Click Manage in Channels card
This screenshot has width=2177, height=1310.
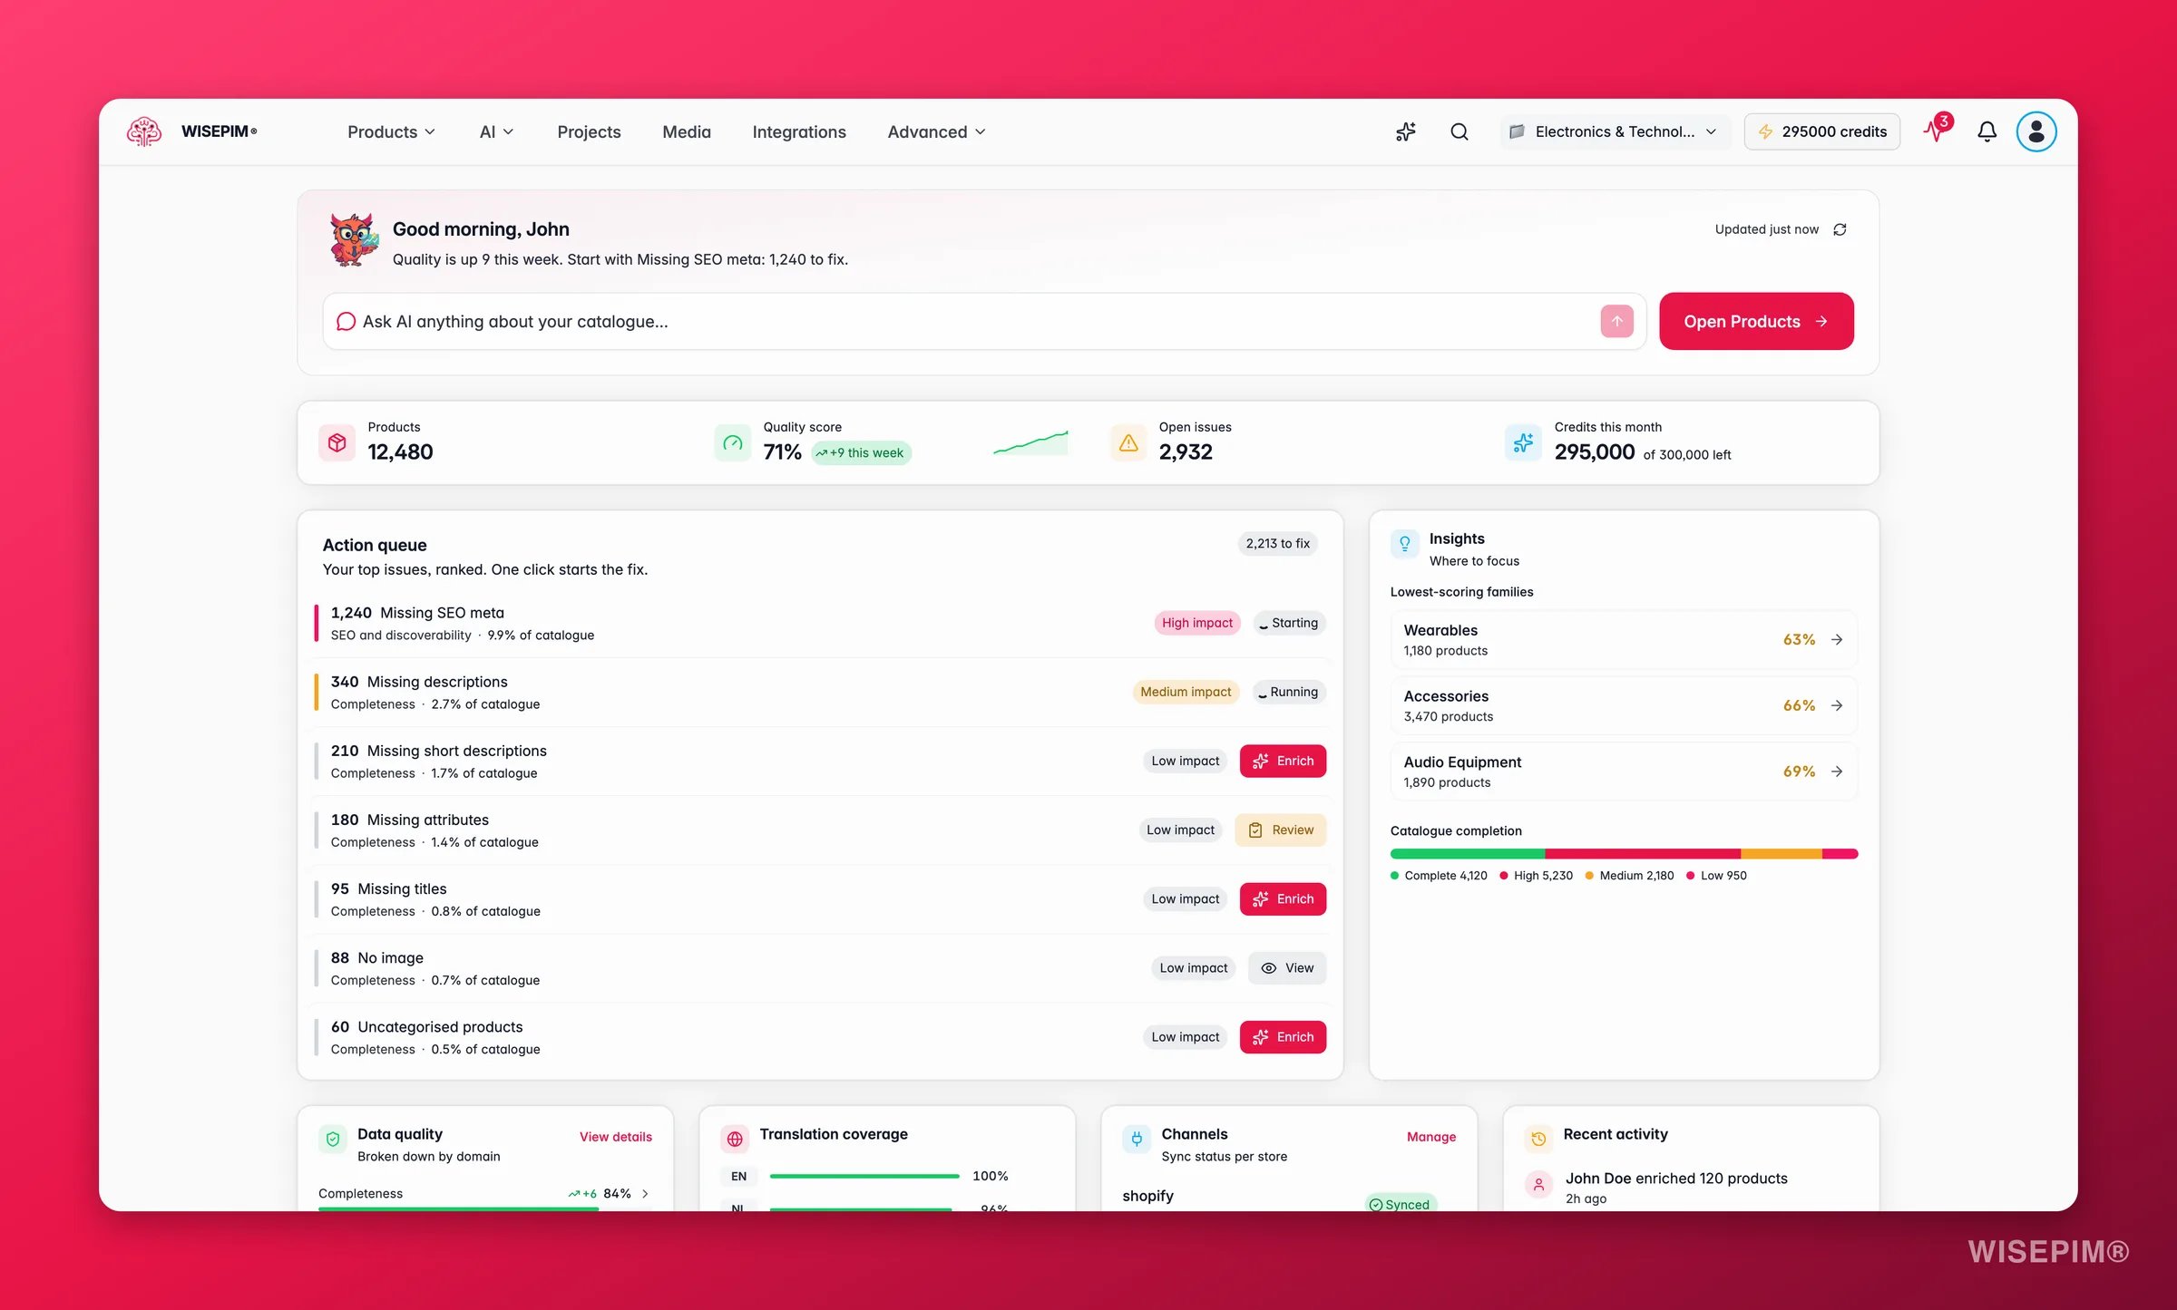pyautogui.click(x=1431, y=1136)
